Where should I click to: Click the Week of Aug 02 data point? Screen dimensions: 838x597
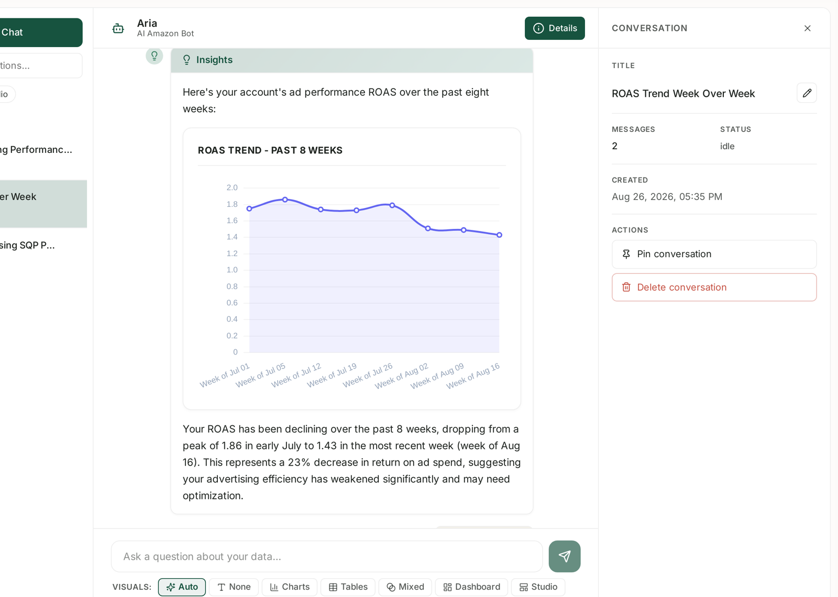pos(428,228)
